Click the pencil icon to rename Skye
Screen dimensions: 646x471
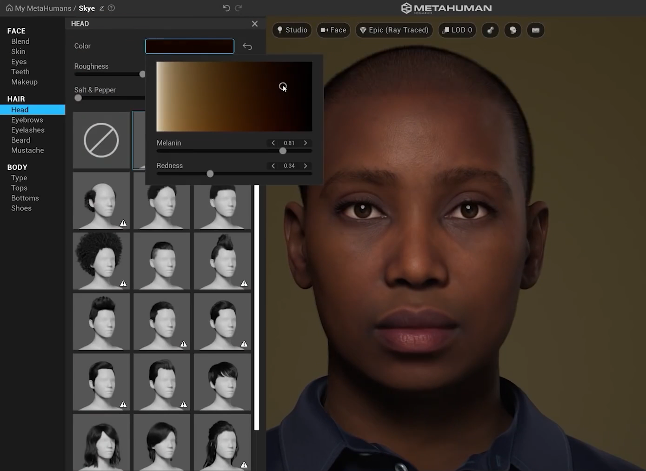102,8
